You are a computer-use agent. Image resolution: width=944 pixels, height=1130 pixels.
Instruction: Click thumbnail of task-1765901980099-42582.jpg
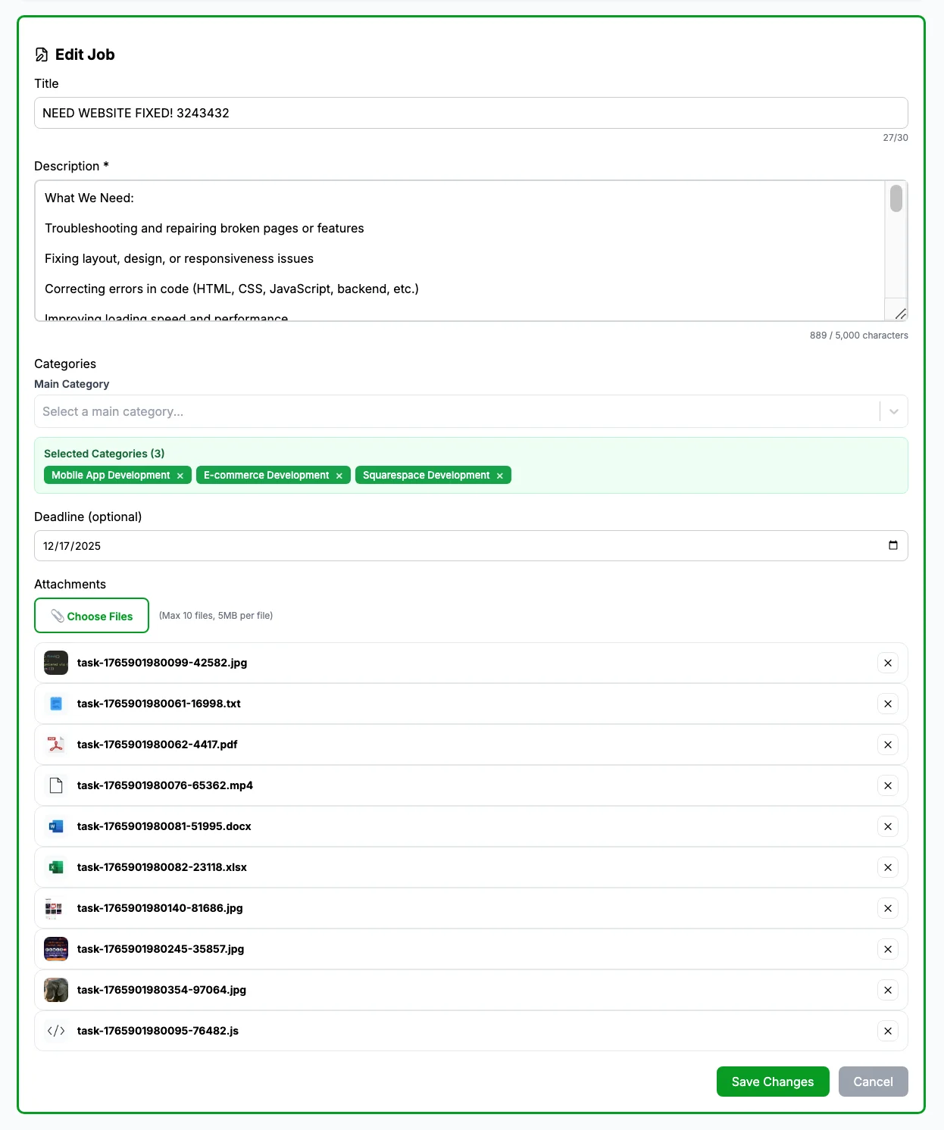point(56,663)
